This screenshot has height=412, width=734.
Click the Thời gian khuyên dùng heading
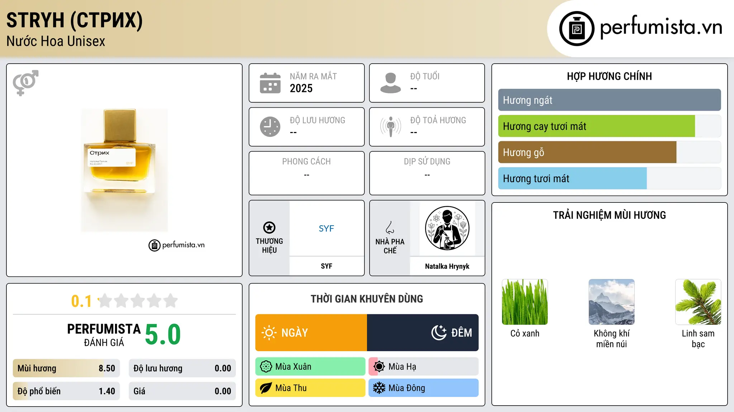367,299
